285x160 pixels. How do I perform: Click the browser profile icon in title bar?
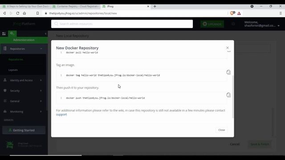(x=252, y=6)
